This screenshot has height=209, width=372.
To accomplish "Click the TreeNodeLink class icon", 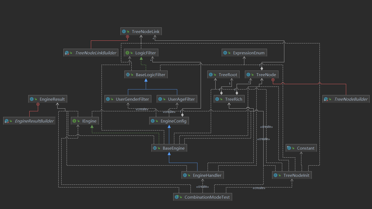I will 124,31.
